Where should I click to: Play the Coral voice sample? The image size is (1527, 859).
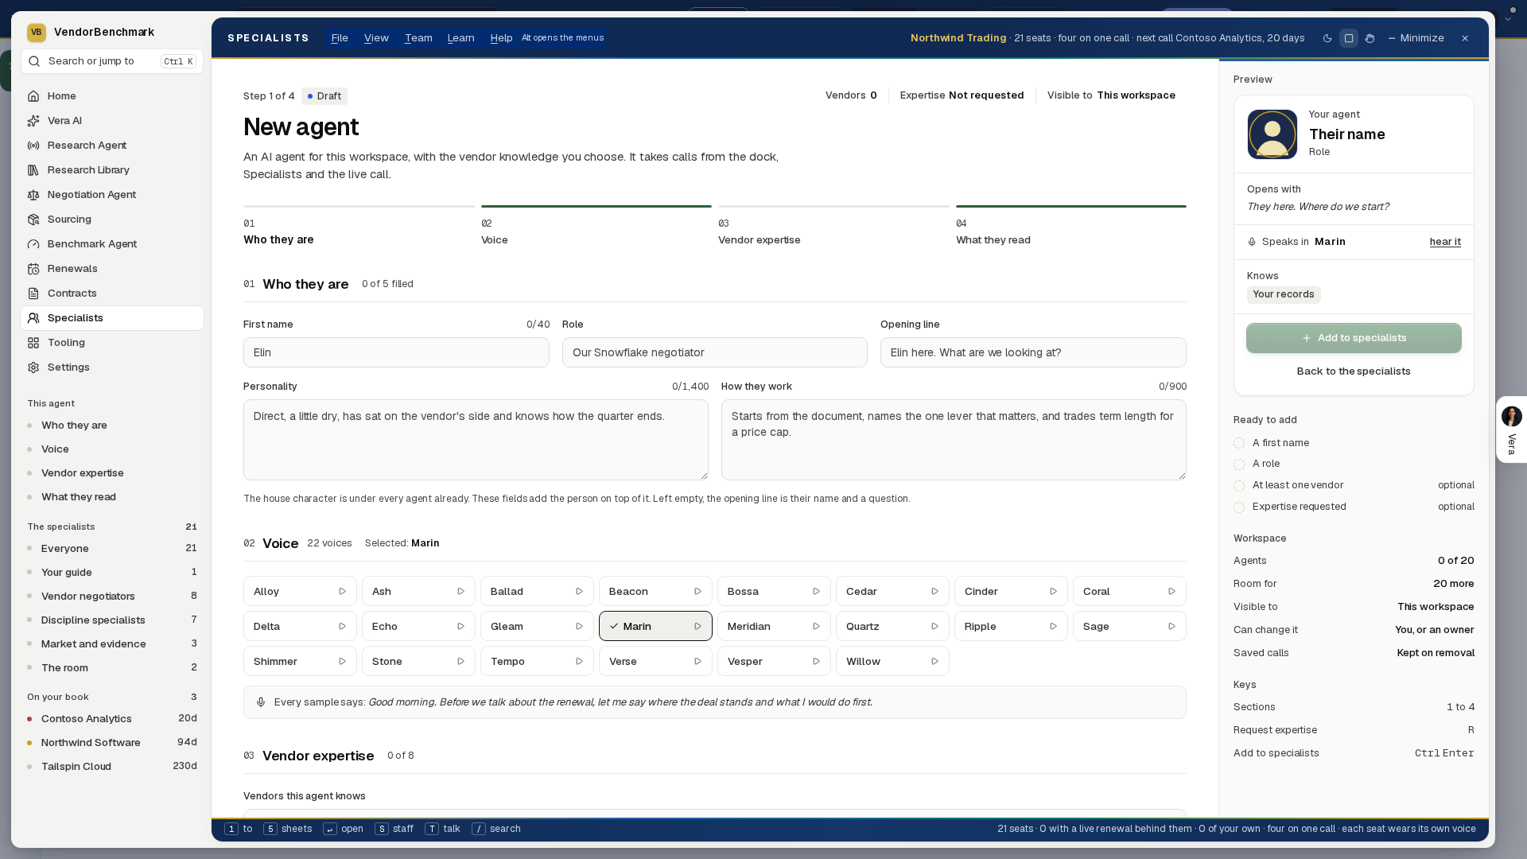pos(1171,592)
